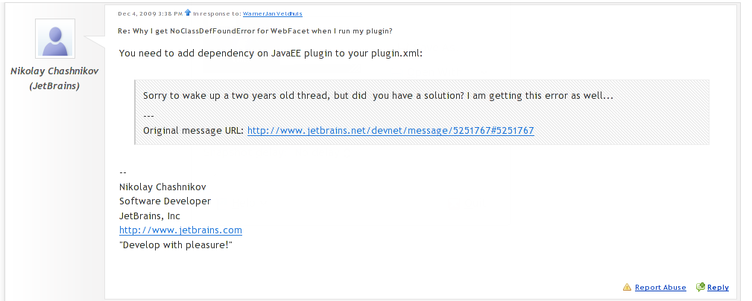The width and height of the screenshot is (752, 301).
Task: Select the author name Nikolay Chashnikov (JetBrains)
Action: pyautogui.click(x=54, y=79)
